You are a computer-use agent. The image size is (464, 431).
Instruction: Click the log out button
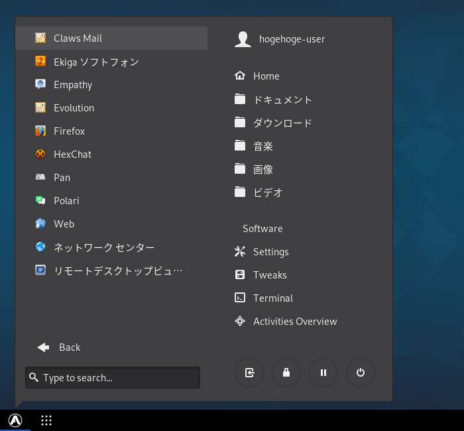249,373
